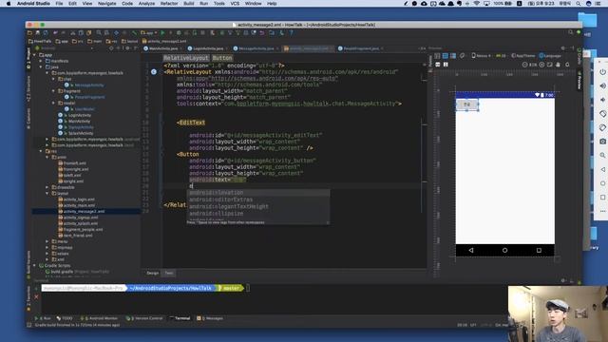Image resolution: width=608 pixels, height=342 pixels.
Task: Click emulator back triangle icon
Action: (x=602, y=169)
